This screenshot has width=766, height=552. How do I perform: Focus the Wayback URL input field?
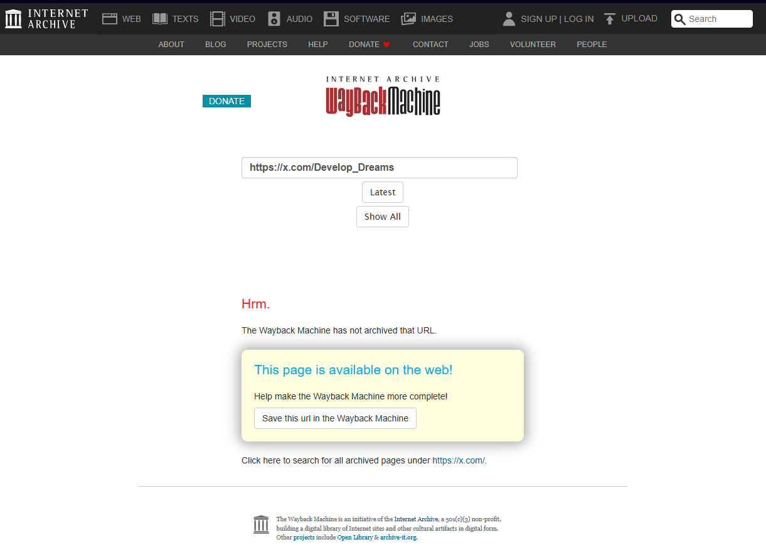click(380, 168)
